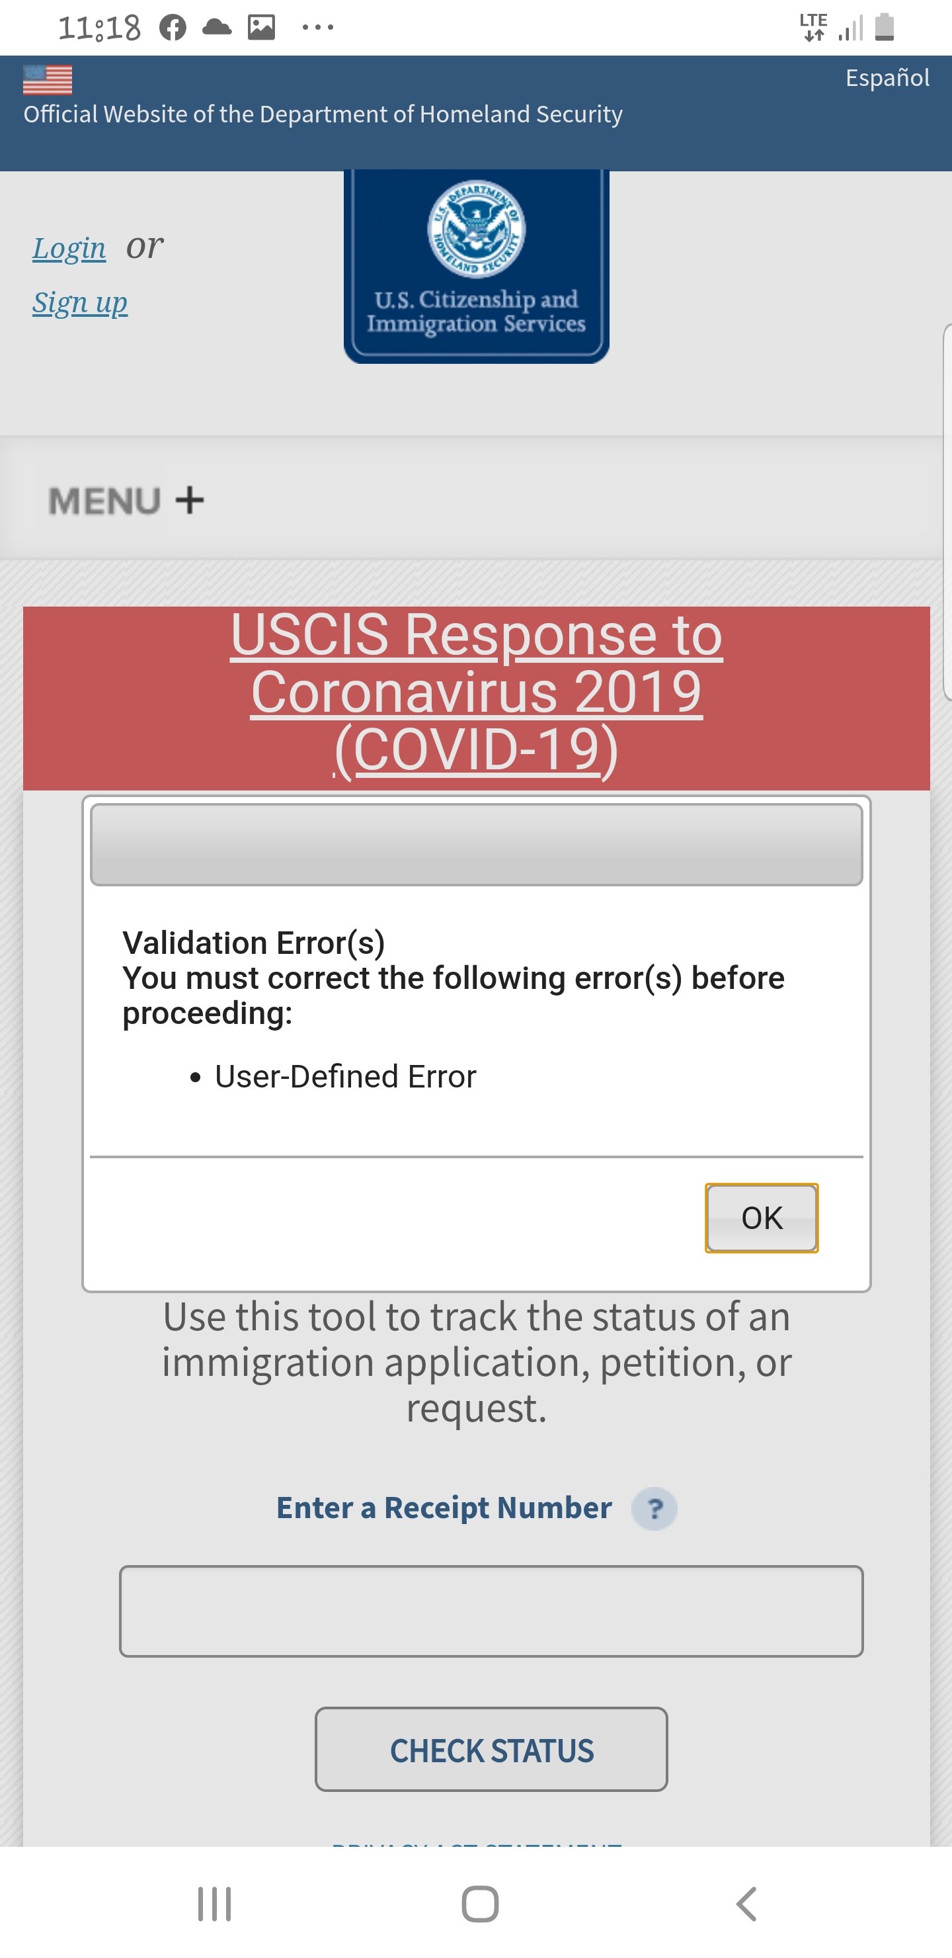Image resolution: width=952 pixels, height=1958 pixels.
Task: Dismiss validation error with OK
Action: 762,1218
